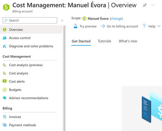
Task: Collapse the sidebar with the double chevron
Action: 62,20
